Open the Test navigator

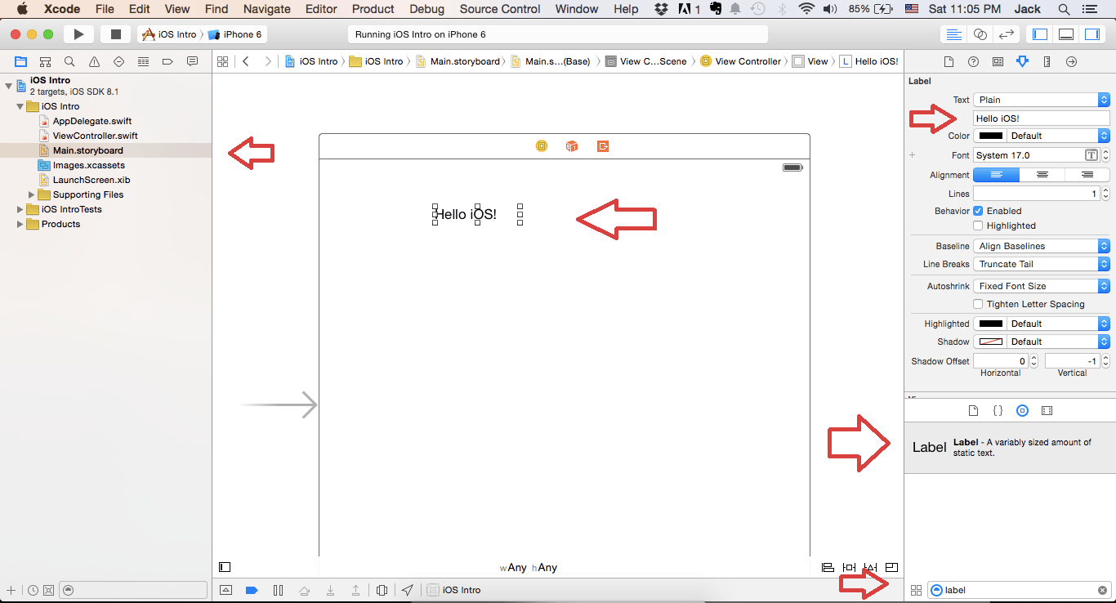click(x=118, y=61)
